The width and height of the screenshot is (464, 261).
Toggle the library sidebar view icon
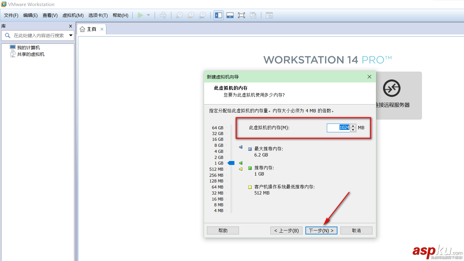click(x=219, y=15)
